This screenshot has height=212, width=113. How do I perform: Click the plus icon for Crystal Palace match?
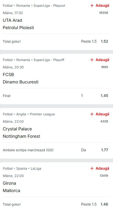(92, 114)
